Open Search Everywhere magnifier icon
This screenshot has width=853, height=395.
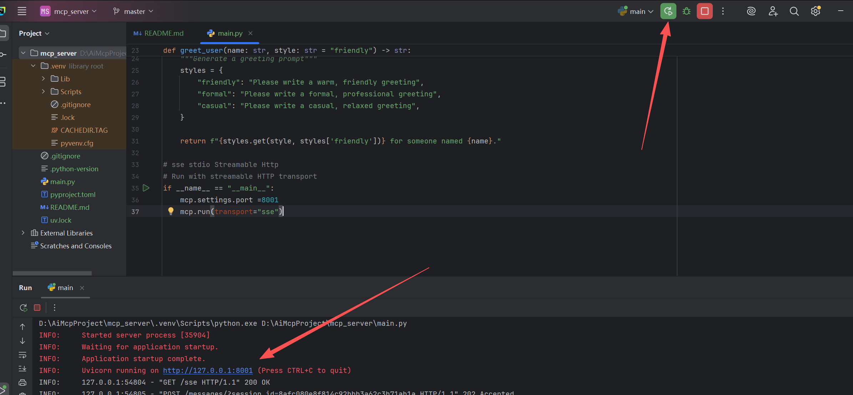coord(794,11)
